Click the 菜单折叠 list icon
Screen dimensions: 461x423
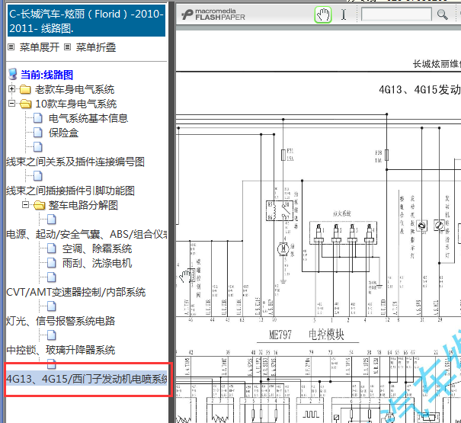click(68, 47)
